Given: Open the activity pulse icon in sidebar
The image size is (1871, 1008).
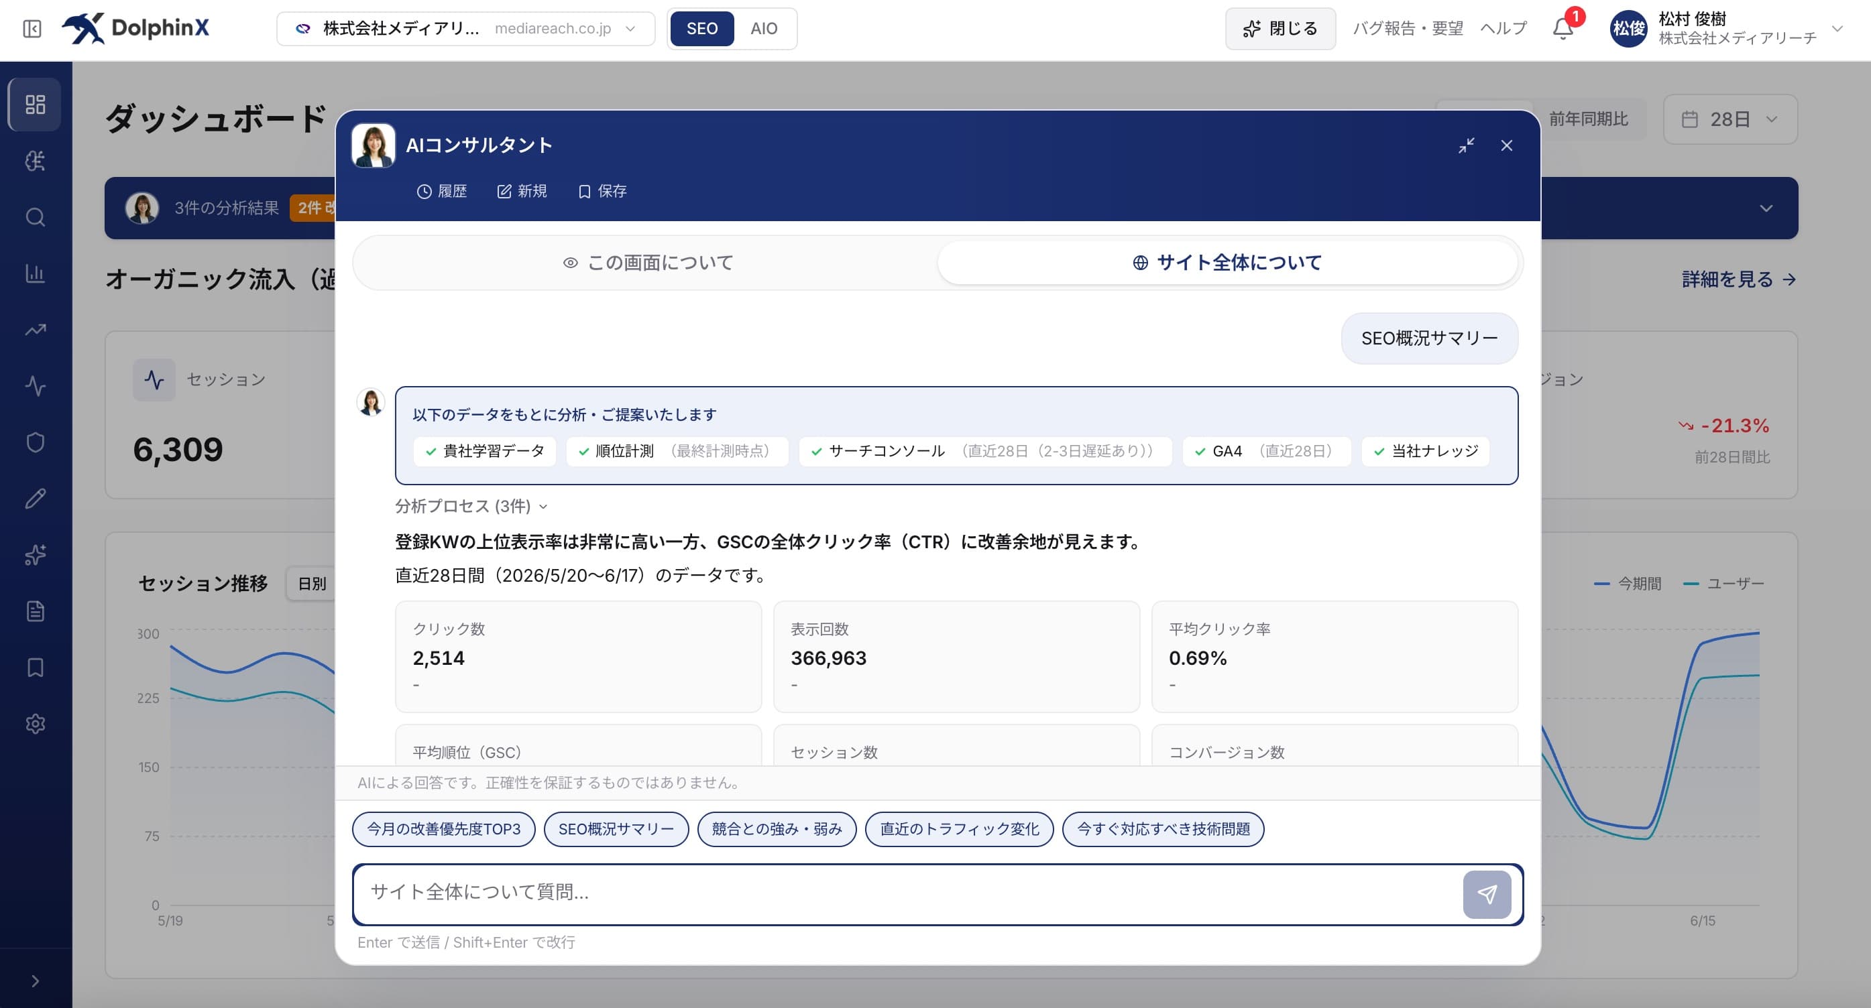Looking at the screenshot, I should click(x=35, y=385).
